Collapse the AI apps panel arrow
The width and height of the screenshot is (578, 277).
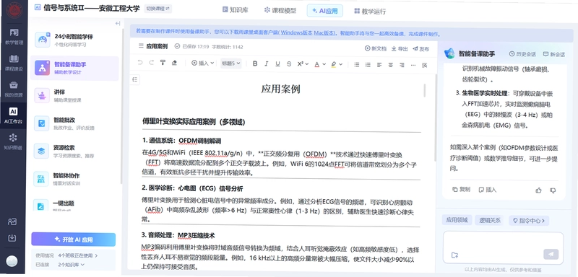click(118, 24)
